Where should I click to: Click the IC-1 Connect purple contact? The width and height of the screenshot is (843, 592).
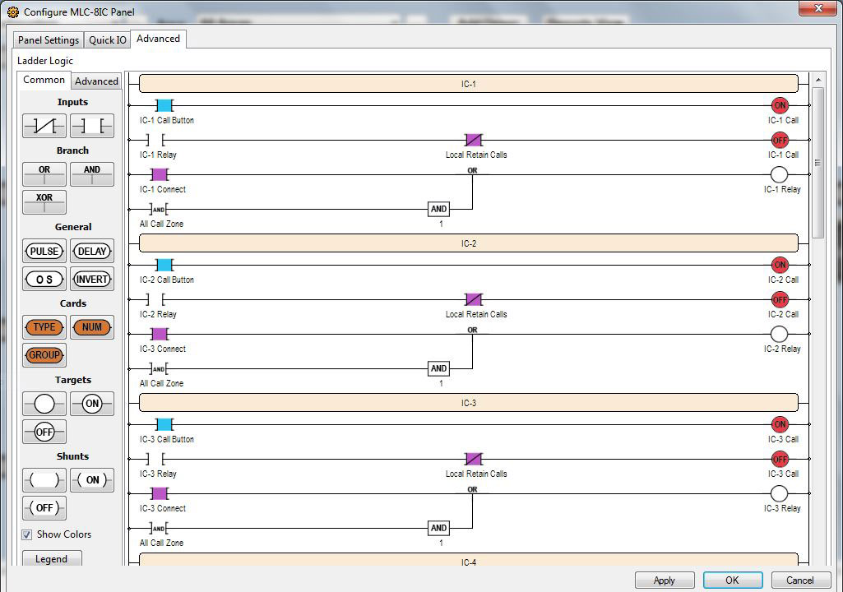(x=159, y=175)
